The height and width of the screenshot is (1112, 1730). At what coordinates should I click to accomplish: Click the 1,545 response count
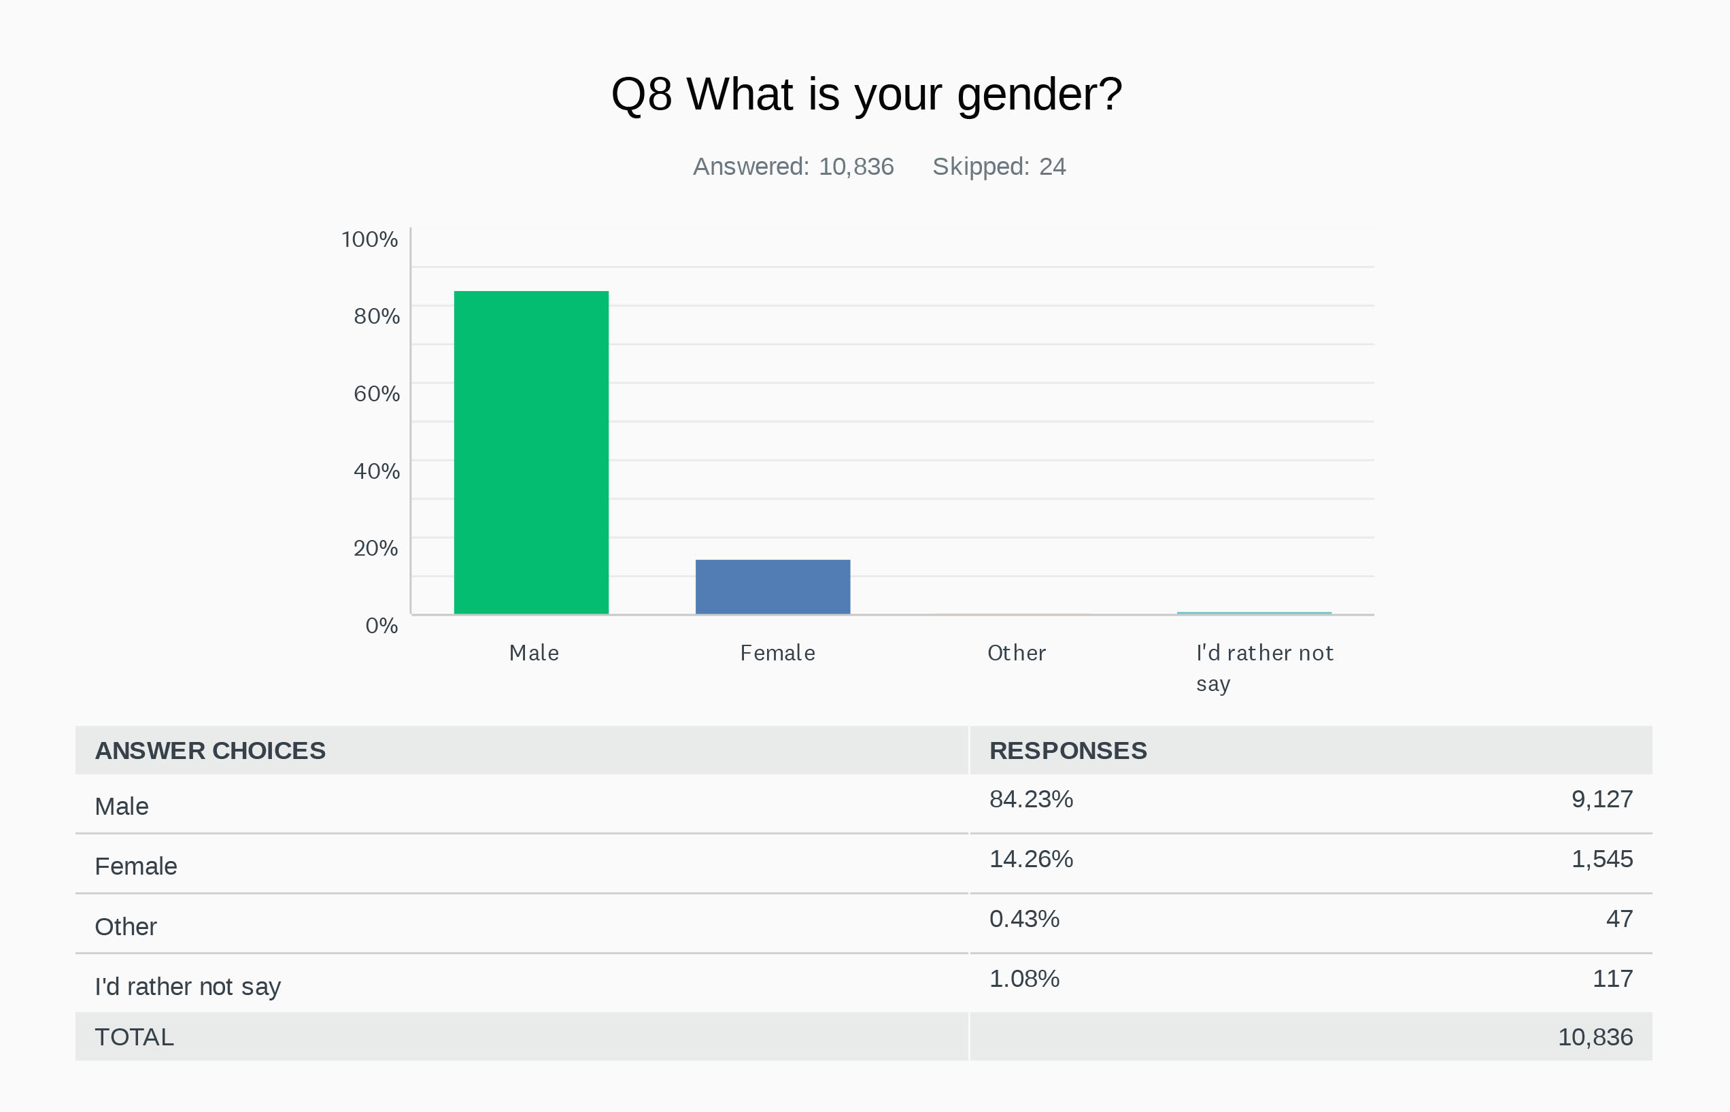1601,858
